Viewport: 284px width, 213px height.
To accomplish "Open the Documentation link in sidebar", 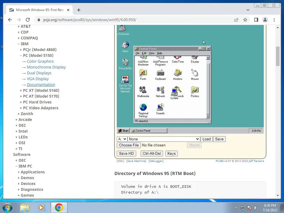I will 41,85.
